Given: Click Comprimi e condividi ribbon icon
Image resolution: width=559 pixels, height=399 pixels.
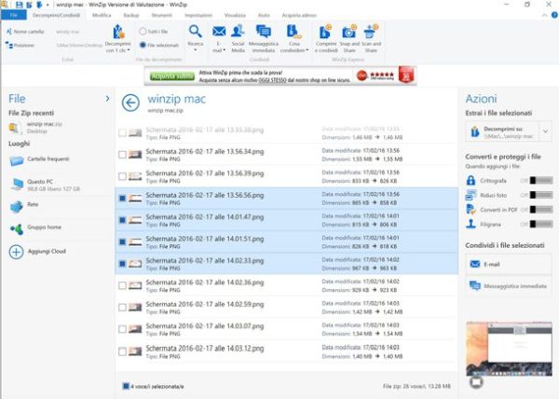Looking at the screenshot, I should point(326,36).
